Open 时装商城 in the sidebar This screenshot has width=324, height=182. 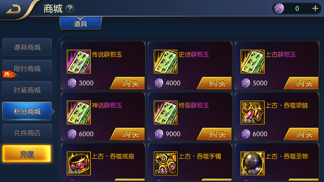click(27, 90)
